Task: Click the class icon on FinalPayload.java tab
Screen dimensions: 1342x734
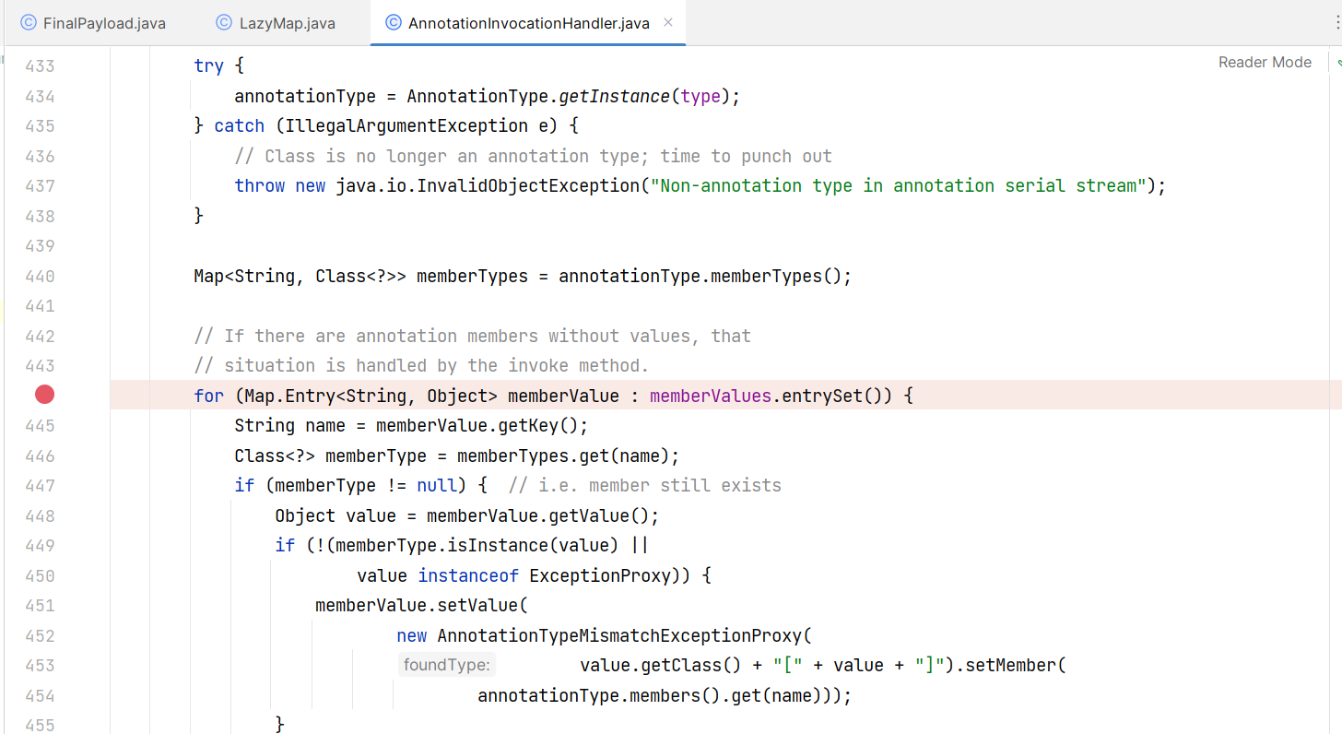Action: 28,23
